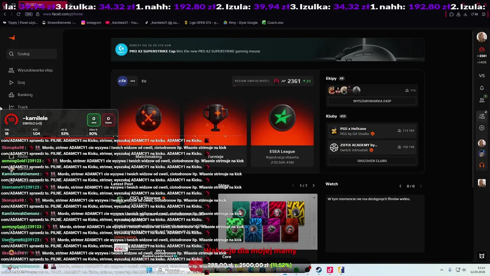Open the Tipply bookmark

coord(20,23)
